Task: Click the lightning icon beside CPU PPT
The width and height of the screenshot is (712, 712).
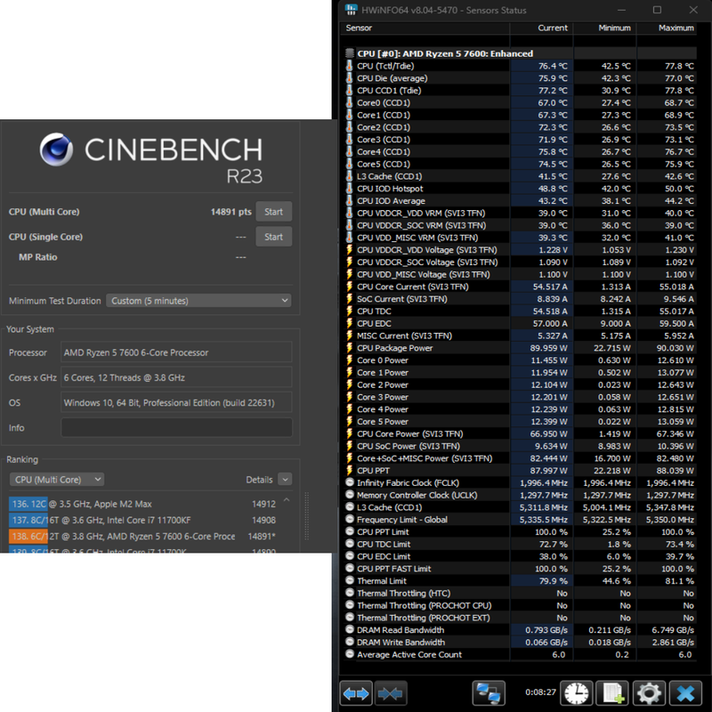Action: tap(349, 471)
